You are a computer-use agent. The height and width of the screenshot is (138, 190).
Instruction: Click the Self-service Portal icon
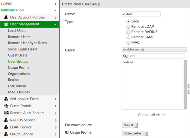pos(6,99)
